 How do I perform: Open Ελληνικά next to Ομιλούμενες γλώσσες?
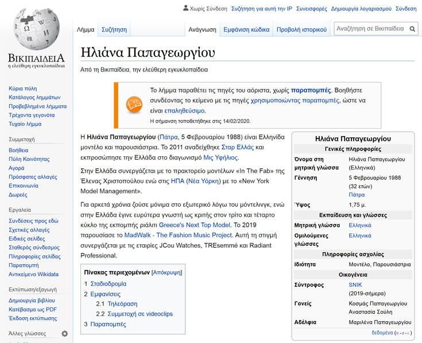[x=360, y=236]
